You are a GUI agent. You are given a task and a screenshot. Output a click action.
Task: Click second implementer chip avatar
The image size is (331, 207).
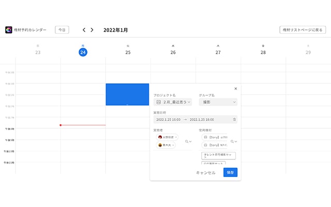[x=160, y=145]
